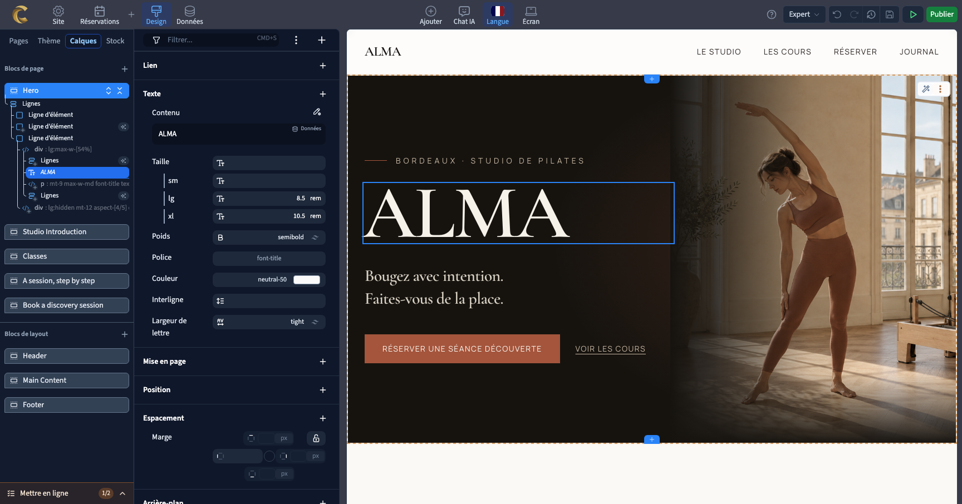The width and height of the screenshot is (962, 504).
Task: Open the Largeur de lettre tight dropdown
Action: [x=269, y=322]
